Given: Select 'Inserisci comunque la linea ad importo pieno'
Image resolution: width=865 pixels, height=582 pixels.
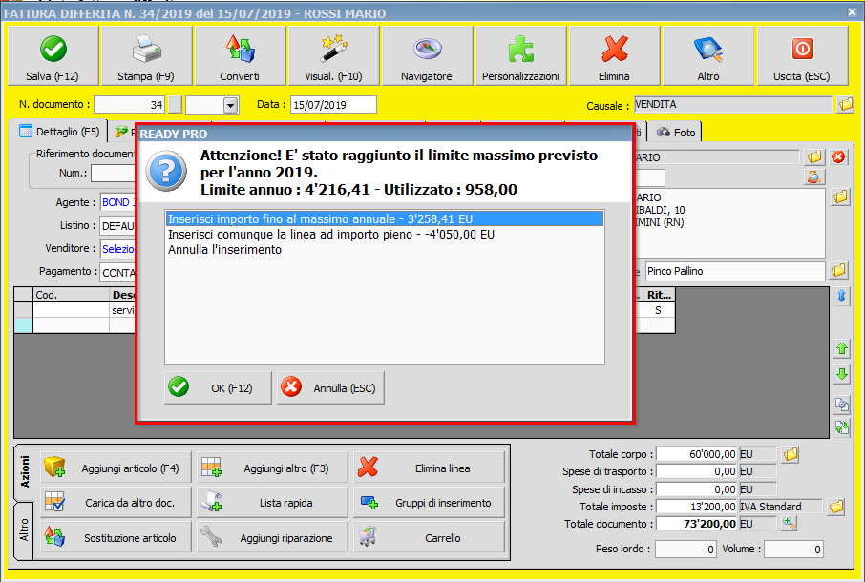Looking at the screenshot, I should (385, 235).
